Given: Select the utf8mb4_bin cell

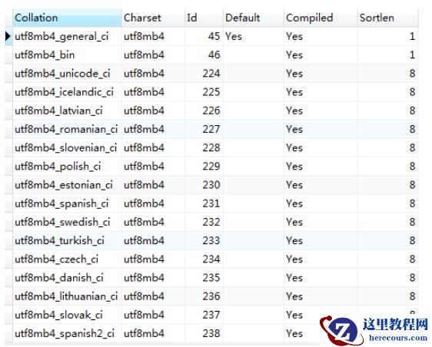Looking at the screenshot, I should 67,55.
